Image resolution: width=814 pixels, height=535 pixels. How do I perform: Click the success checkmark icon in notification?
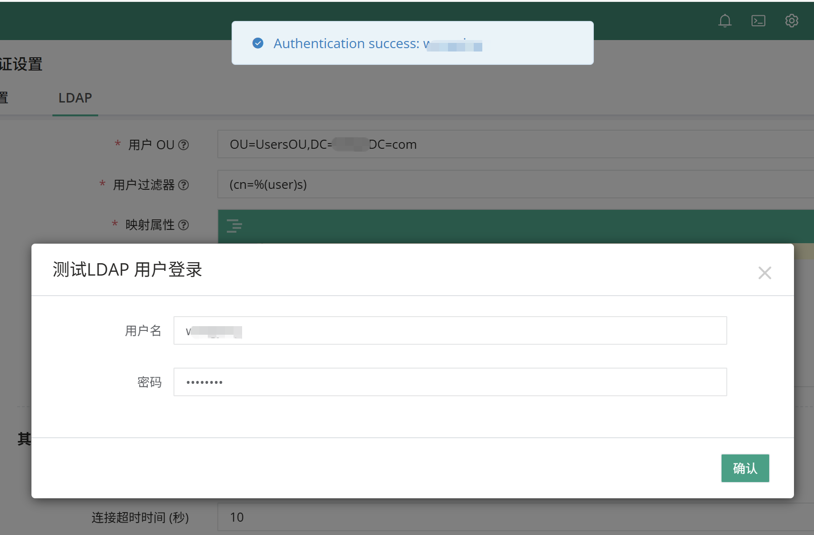point(258,43)
